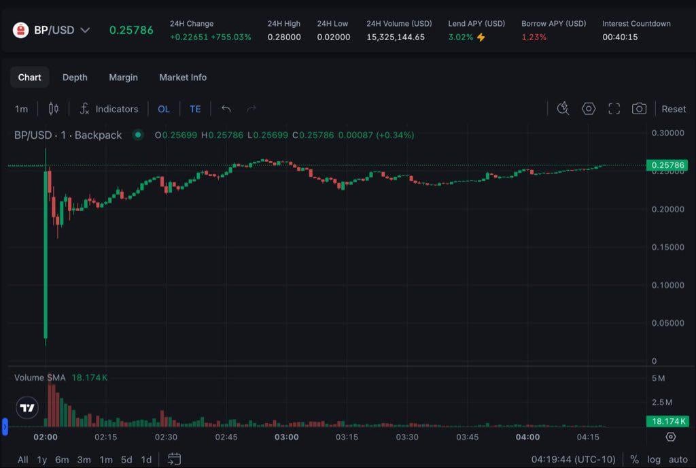
Task: Open chart settings hexagon icon in toolbar
Action: tap(589, 109)
